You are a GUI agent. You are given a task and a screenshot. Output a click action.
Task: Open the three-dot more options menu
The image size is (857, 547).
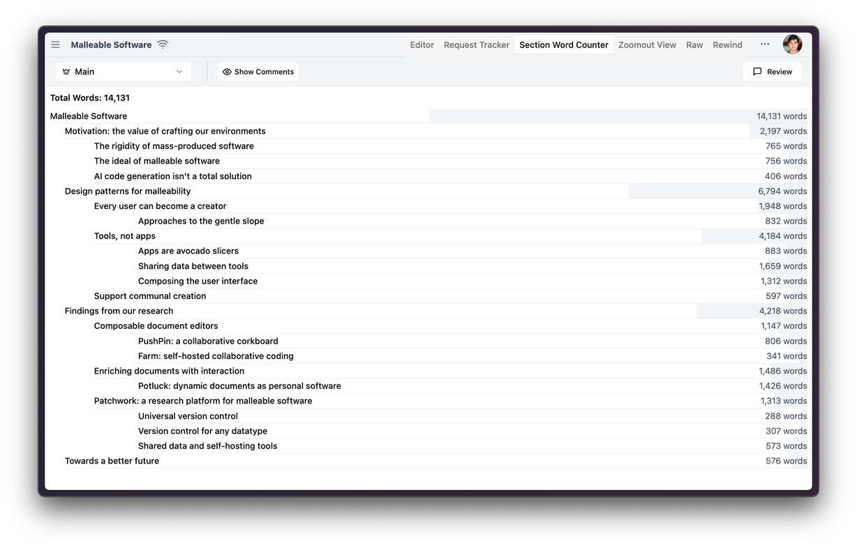tap(765, 44)
